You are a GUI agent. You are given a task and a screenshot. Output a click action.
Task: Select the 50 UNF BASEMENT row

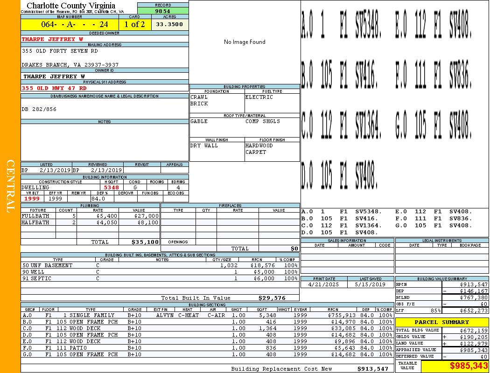pyautogui.click(x=160, y=265)
